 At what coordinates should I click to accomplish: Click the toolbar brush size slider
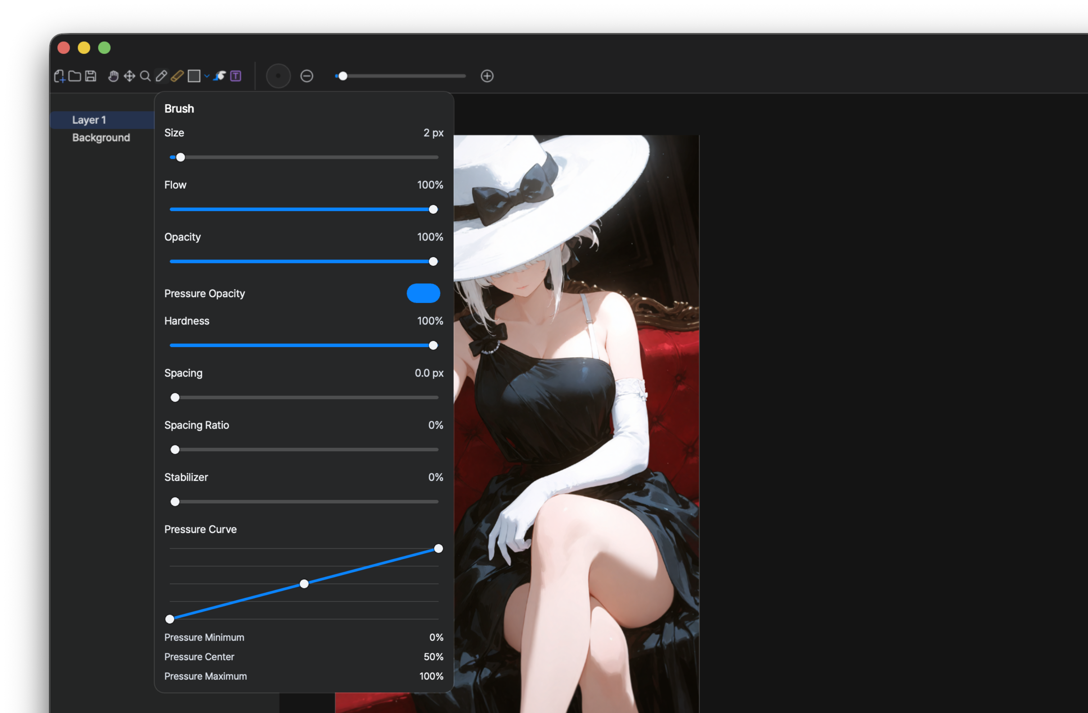[400, 76]
